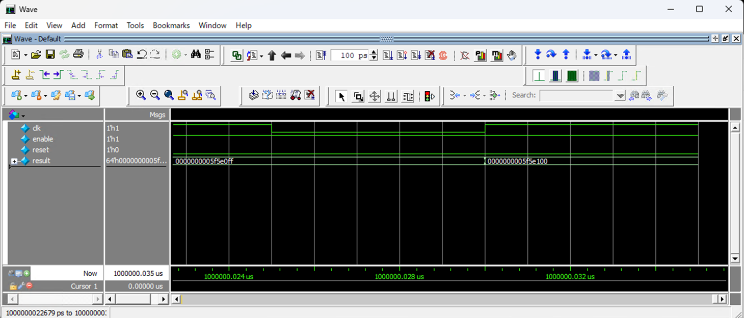The image size is (744, 318).
Task: Open the Bookmarks menu
Action: point(171,25)
